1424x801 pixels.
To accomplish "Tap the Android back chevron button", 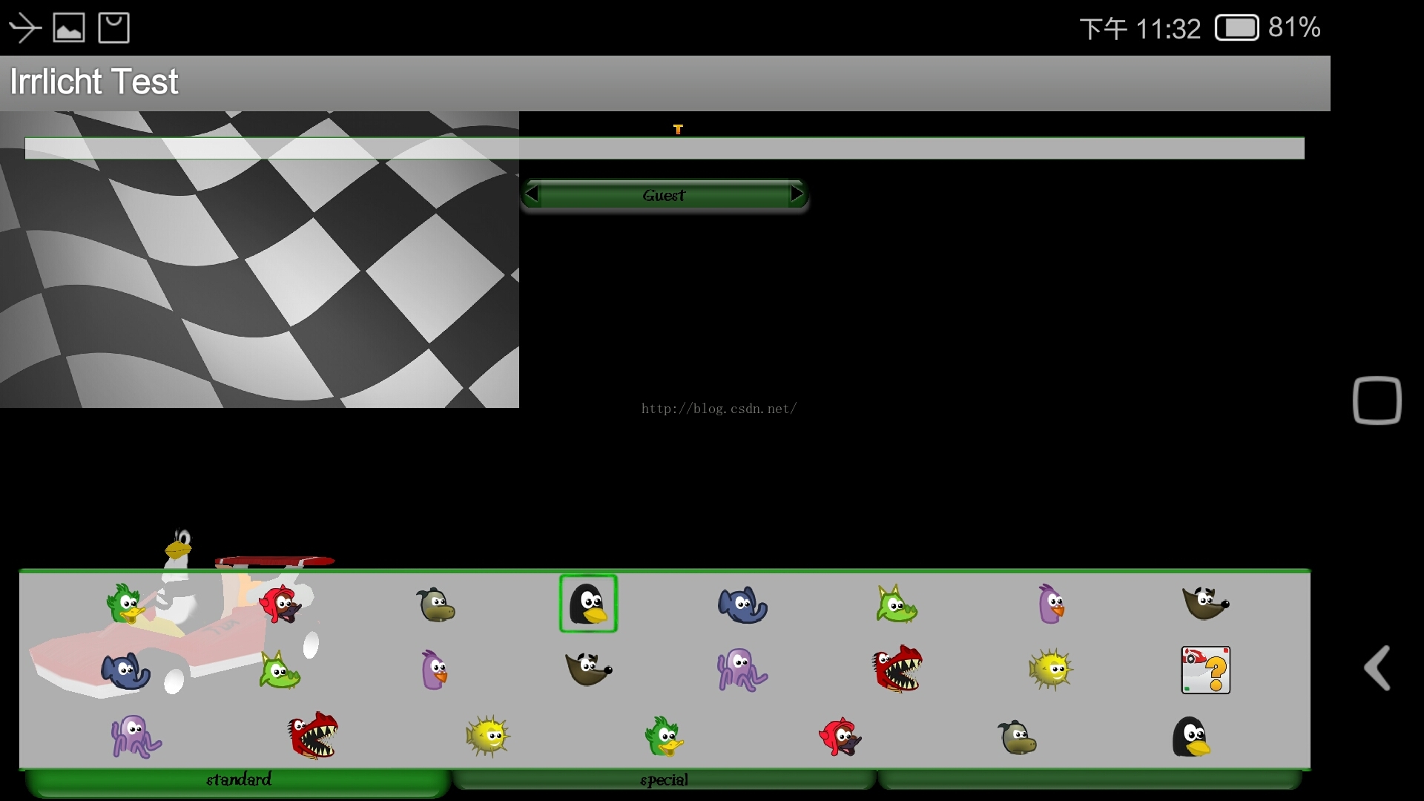I will click(1377, 668).
